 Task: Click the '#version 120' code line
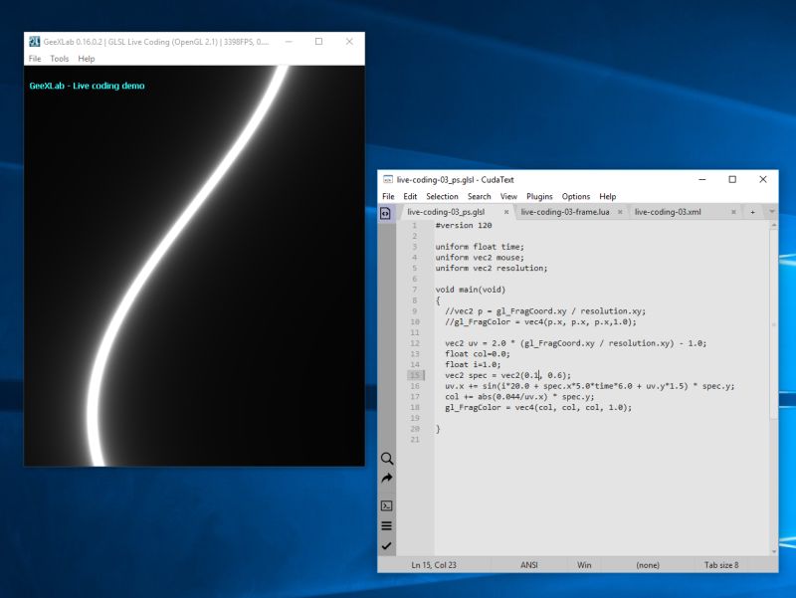[464, 226]
